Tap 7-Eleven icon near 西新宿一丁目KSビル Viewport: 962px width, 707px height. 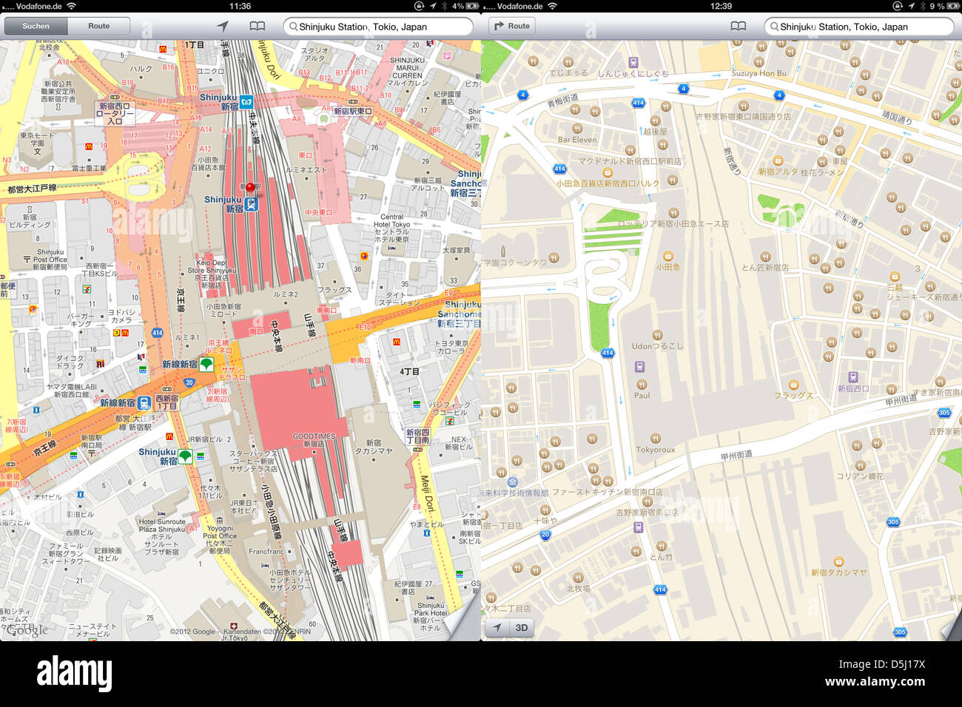87,289
